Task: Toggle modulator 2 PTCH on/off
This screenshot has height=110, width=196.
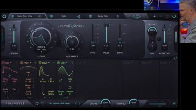Action: pos(21,63)
